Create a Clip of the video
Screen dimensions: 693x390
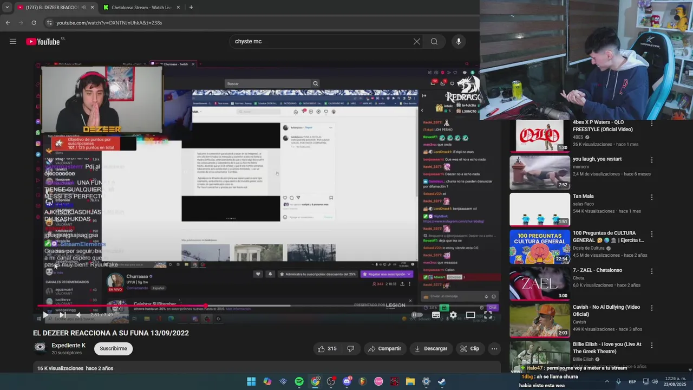point(469,349)
